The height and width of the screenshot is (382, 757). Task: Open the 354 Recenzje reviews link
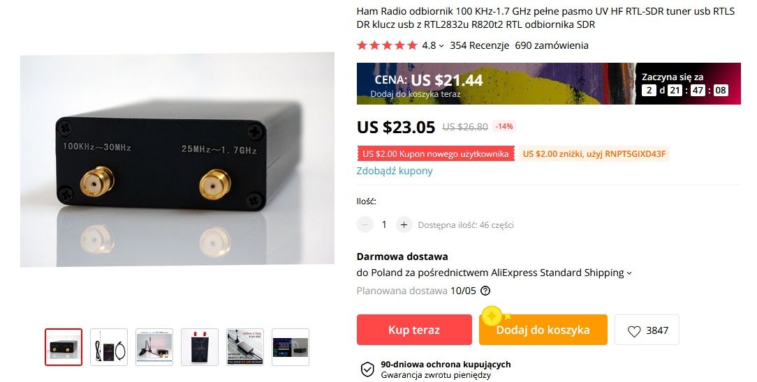click(x=479, y=45)
